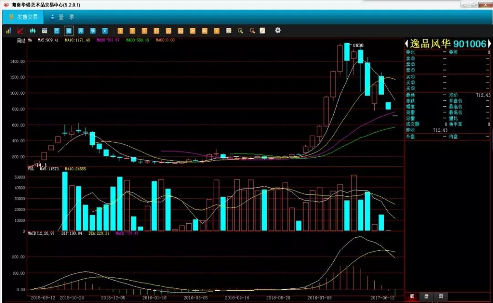This screenshot has width=493, height=303.
Task: Click the 2016-07-09 date axis label
Action: tap(320, 298)
